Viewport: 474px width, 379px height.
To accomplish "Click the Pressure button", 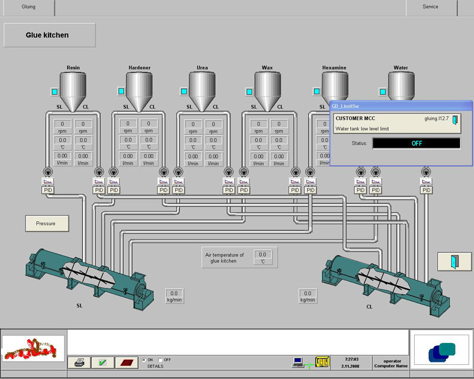I will (47, 224).
